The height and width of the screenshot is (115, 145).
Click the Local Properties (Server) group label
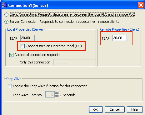[26, 29]
